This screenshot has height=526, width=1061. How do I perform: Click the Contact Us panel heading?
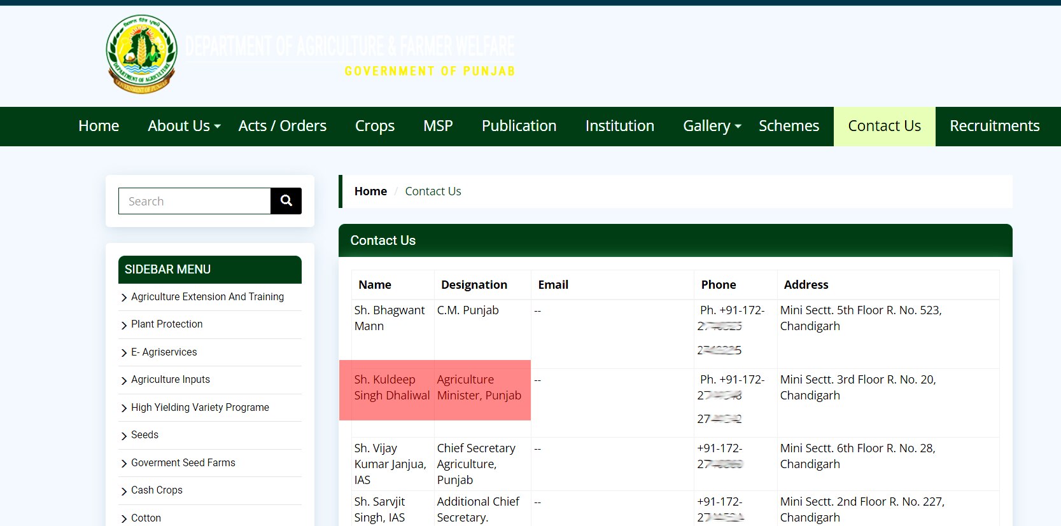click(x=675, y=240)
